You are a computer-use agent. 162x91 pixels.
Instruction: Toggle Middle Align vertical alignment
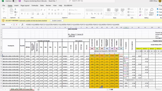pyautogui.click(x=52, y=10)
